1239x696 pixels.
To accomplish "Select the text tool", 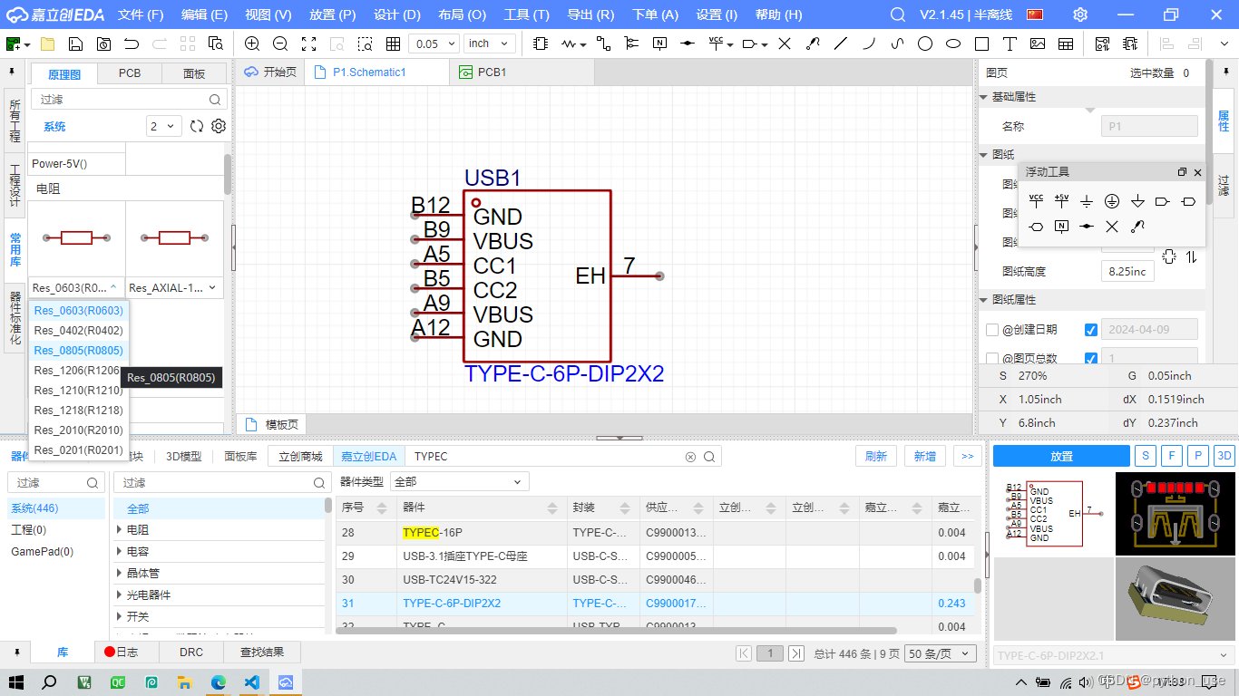I will 1010,43.
